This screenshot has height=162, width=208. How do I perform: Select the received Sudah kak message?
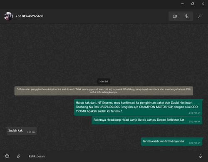click(22, 131)
